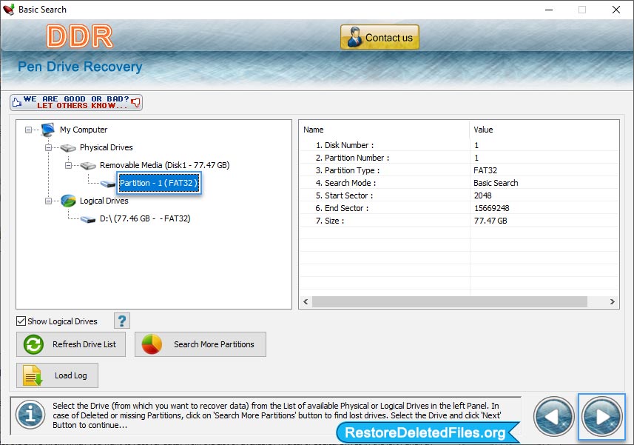Viewport: 634px width, 445px height.
Task: Select the '2. Partition Number :' row
Action: [x=459, y=158]
